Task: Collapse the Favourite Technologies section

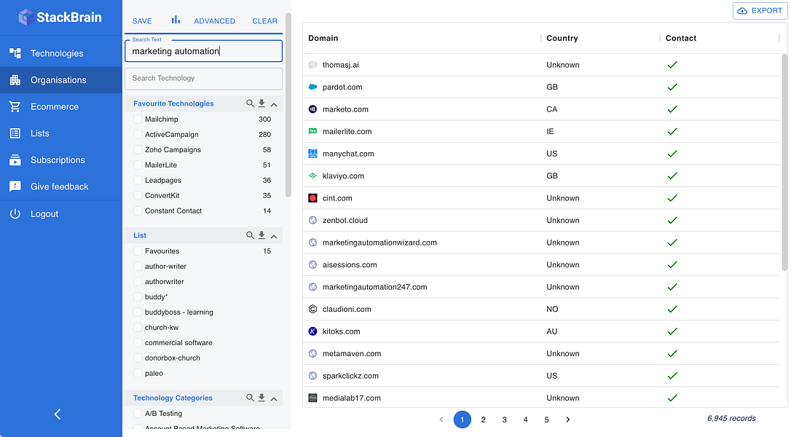Action: [x=274, y=104]
